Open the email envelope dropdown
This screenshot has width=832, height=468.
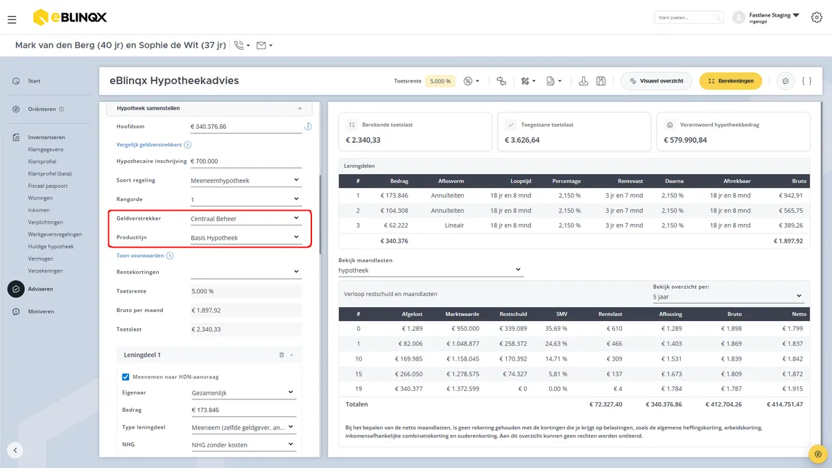[264, 46]
